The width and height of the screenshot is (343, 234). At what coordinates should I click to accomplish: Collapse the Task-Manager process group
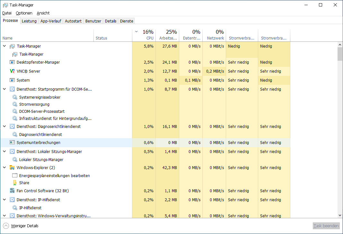coord(4,46)
